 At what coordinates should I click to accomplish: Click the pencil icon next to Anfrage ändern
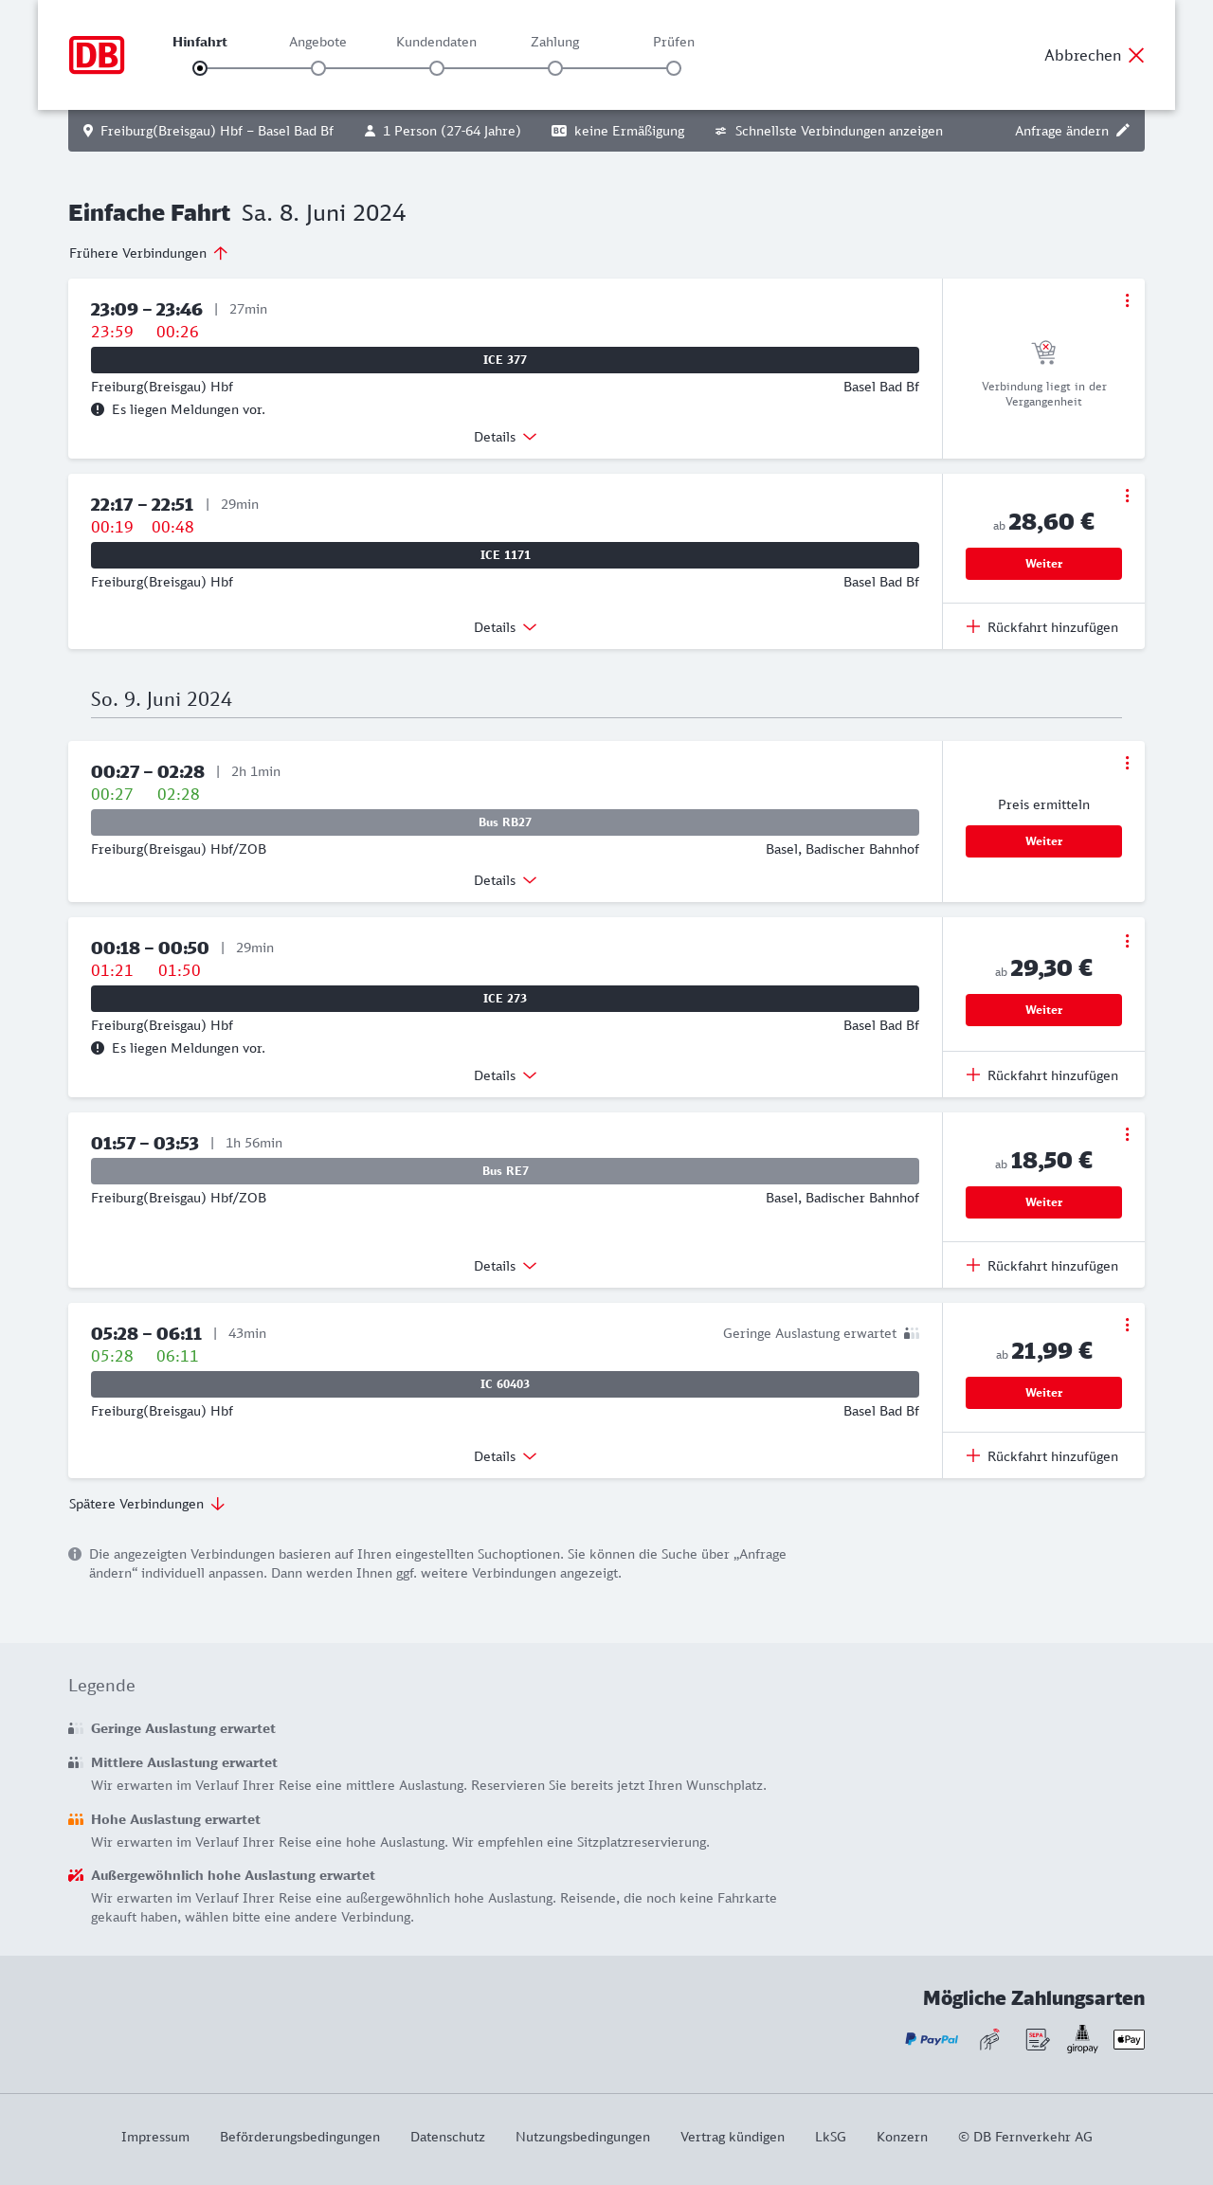1123,131
